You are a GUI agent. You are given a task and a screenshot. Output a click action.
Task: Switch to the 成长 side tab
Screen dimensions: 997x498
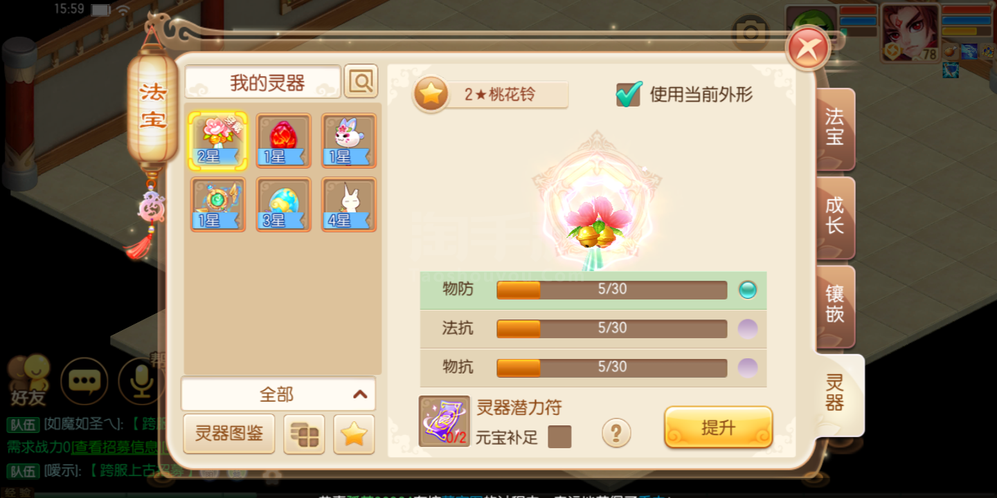point(835,216)
